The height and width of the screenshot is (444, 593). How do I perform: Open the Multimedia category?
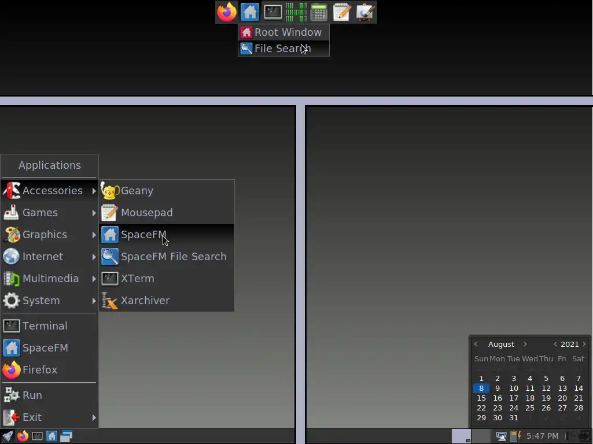click(49, 279)
